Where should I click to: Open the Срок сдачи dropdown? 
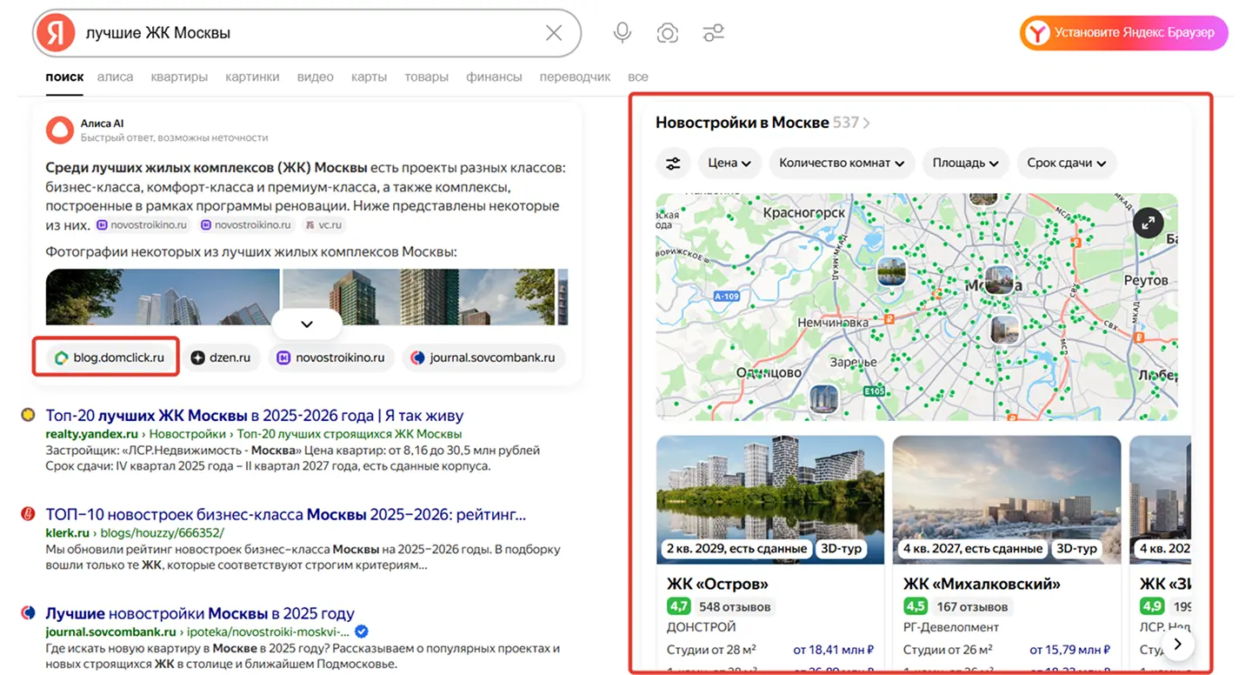coord(1067,163)
